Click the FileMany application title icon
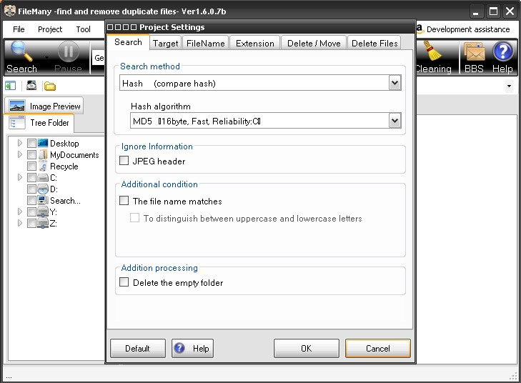The width and height of the screenshot is (521, 383). [10, 11]
